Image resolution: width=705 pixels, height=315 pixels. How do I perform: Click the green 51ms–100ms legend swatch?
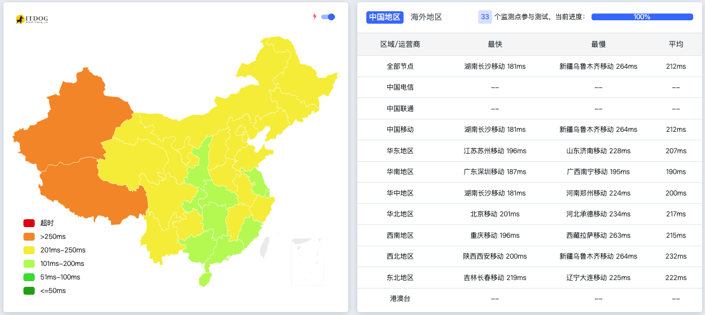click(x=29, y=277)
